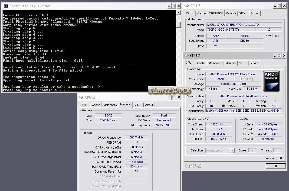Image resolution: width=289 pixels, height=191 pixels.
Task: Click processor name AMD Phenom II X3 720 field
Action: [233, 74]
